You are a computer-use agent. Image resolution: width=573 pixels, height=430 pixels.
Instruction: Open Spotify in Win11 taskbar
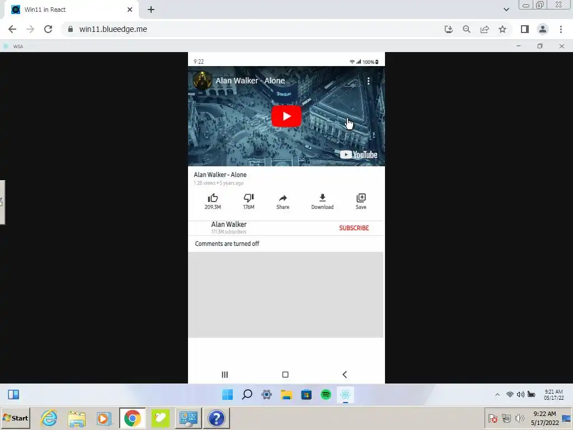pyautogui.click(x=326, y=395)
